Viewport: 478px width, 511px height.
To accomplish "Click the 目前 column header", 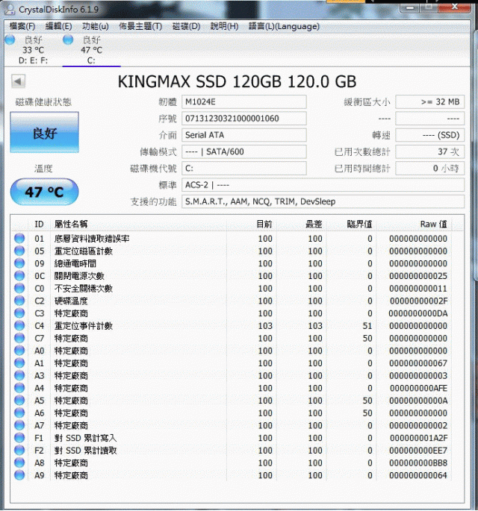I will 264,224.
